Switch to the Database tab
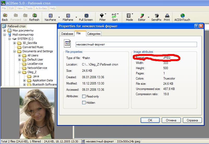The image size is (209, 144). 67,34
